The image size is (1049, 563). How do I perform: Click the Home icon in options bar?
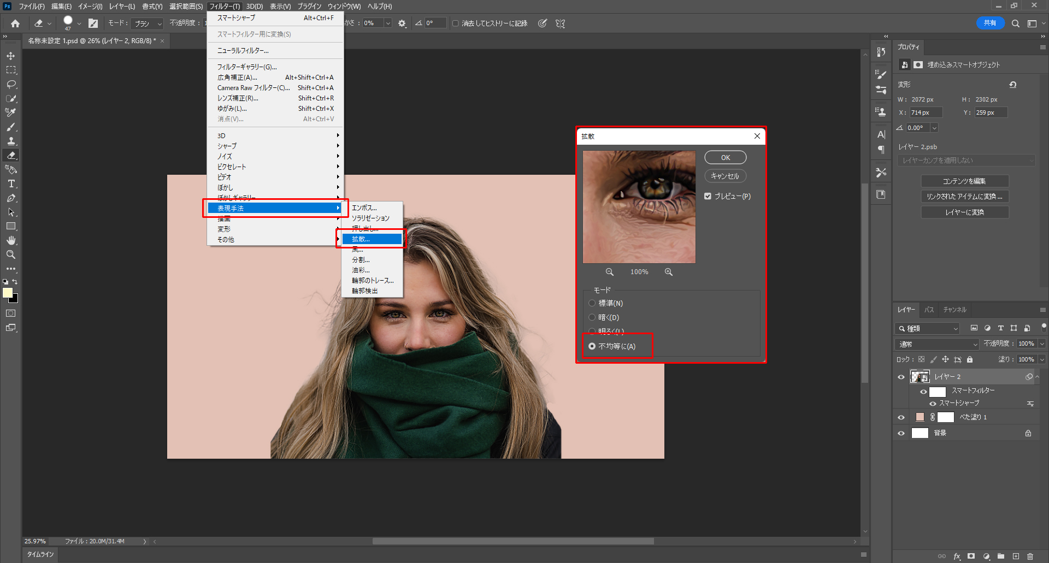tap(15, 23)
